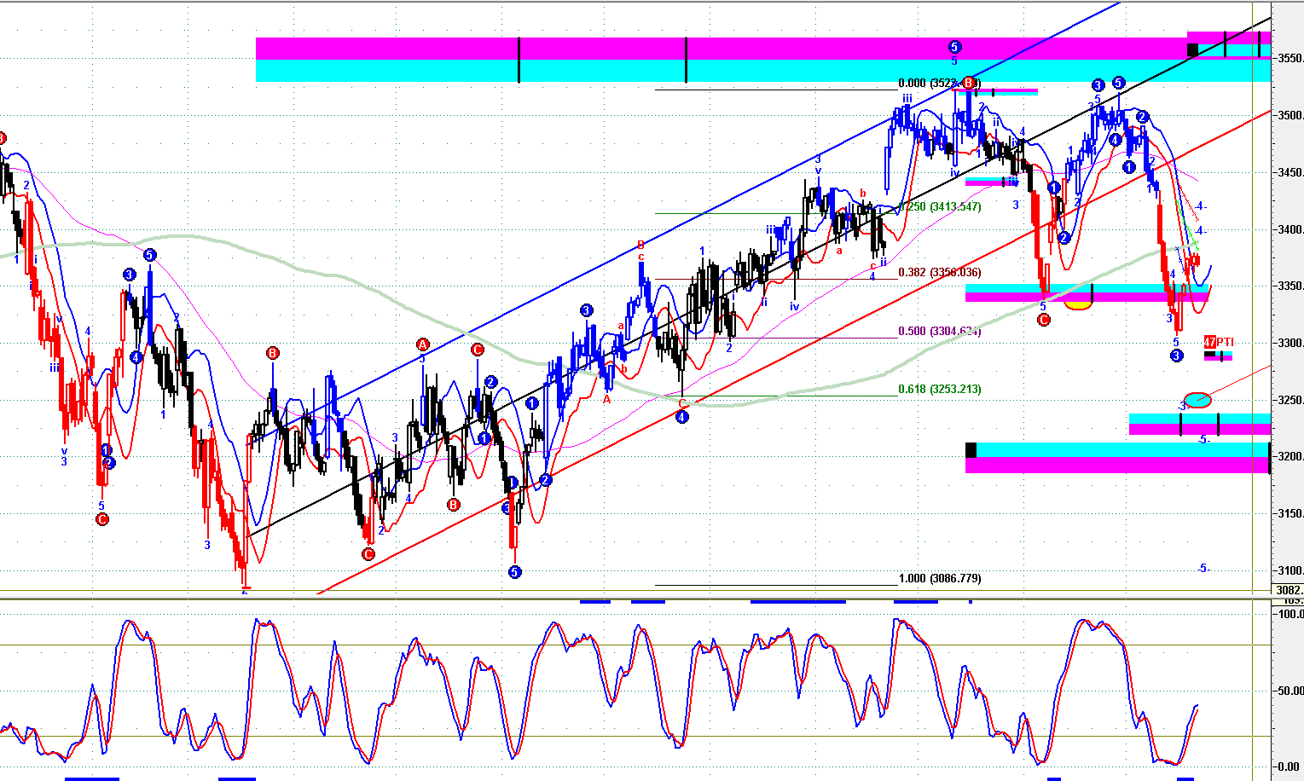This screenshot has height=781, width=1304.
Task: Click the 3250 price axis label
Action: (x=1290, y=401)
